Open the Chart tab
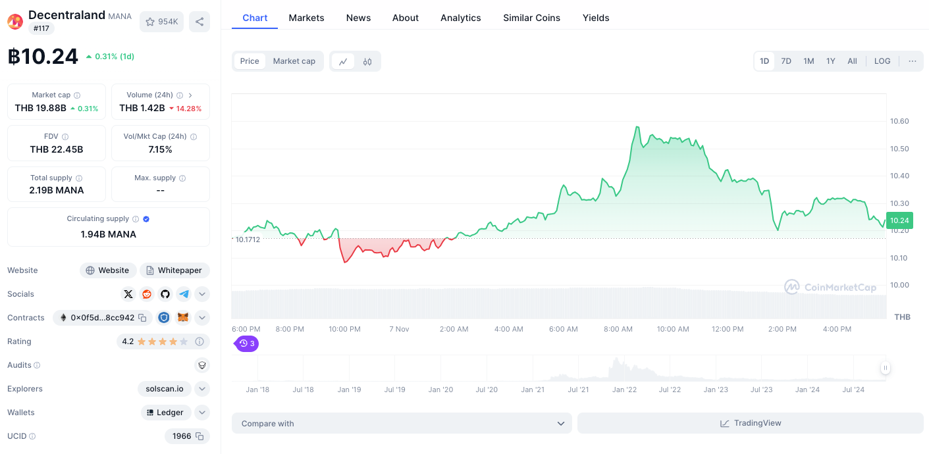This screenshot has height=454, width=929. (255, 18)
